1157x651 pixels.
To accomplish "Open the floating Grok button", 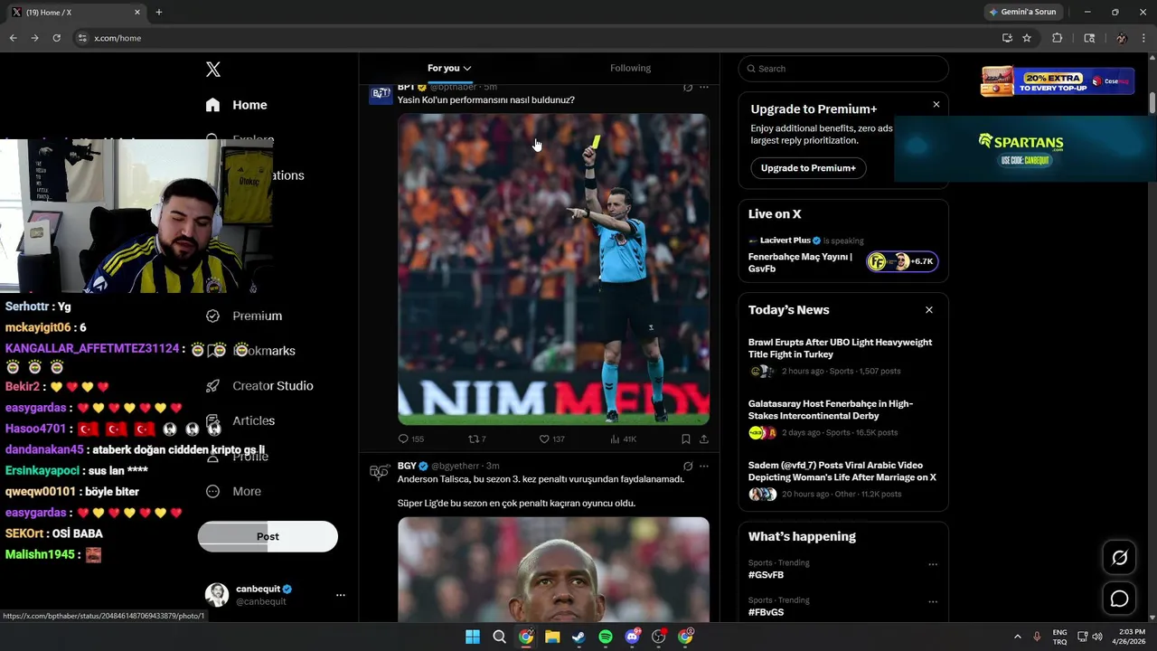I will pos(1119,558).
